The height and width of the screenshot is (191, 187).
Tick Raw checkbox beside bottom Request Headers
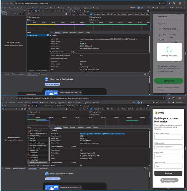[72, 163]
